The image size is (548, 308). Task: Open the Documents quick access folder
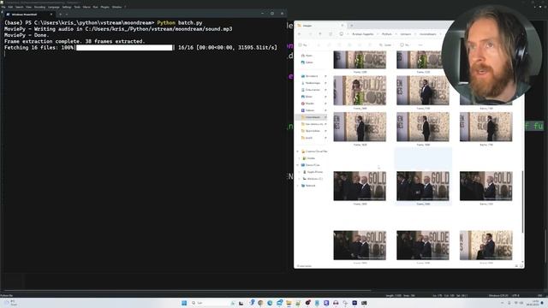311,90
